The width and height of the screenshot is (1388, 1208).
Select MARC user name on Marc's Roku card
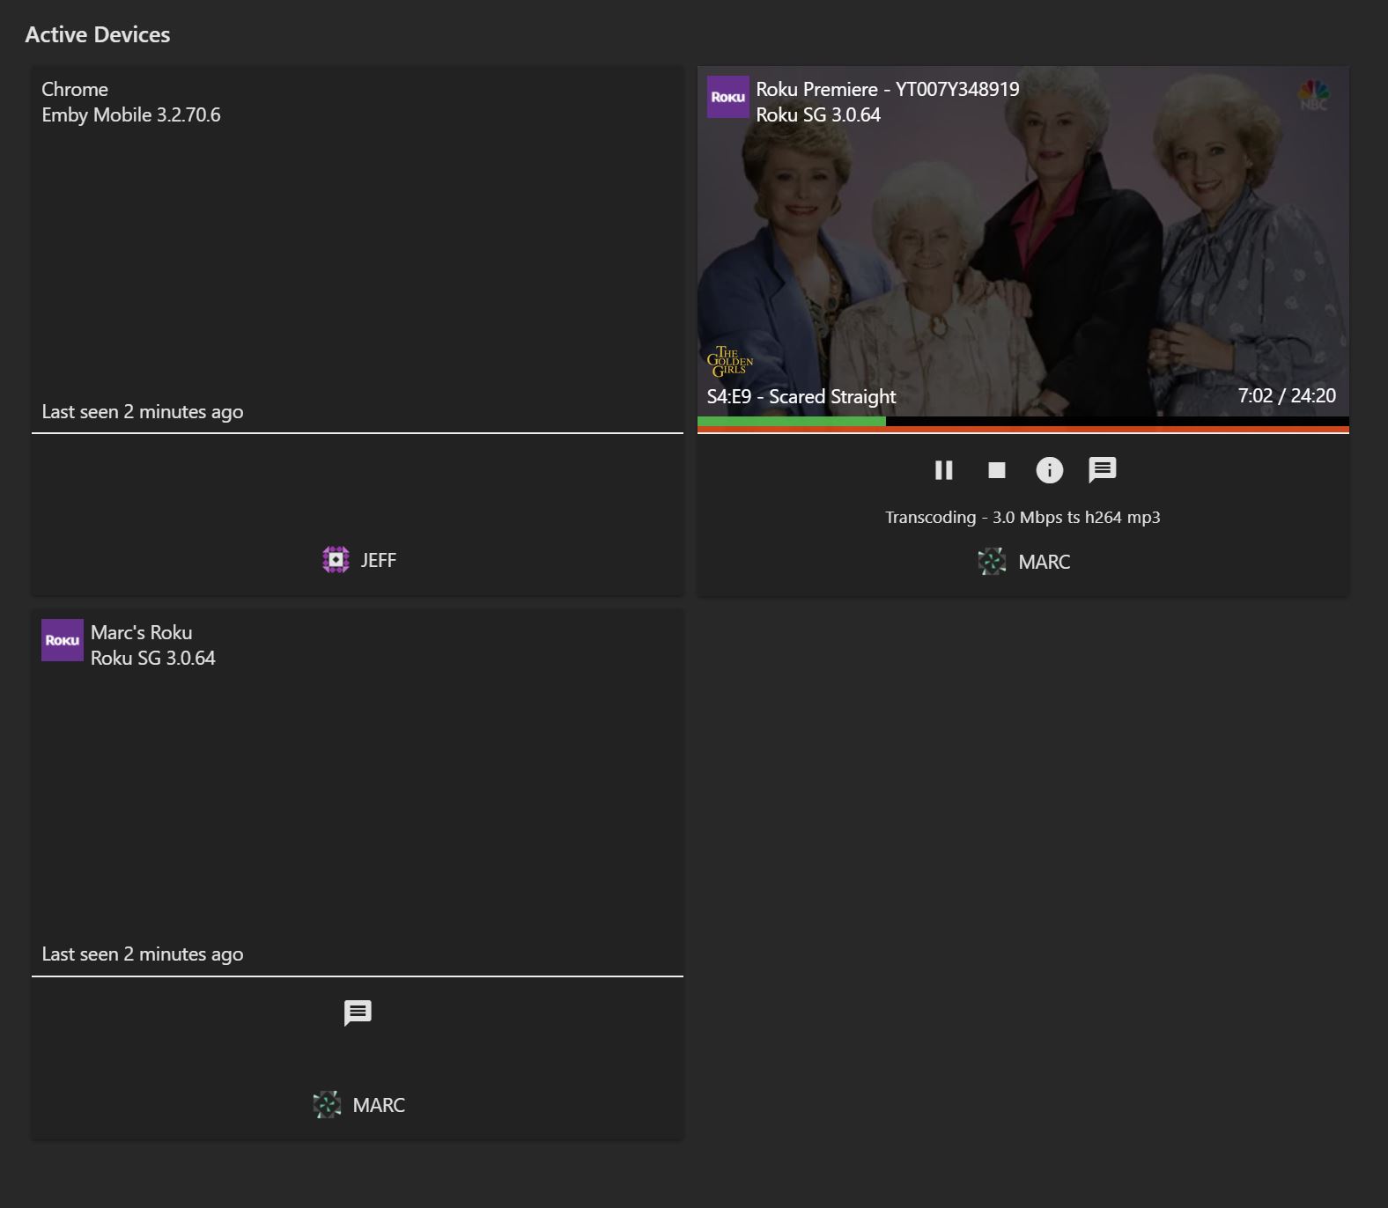tap(379, 1105)
